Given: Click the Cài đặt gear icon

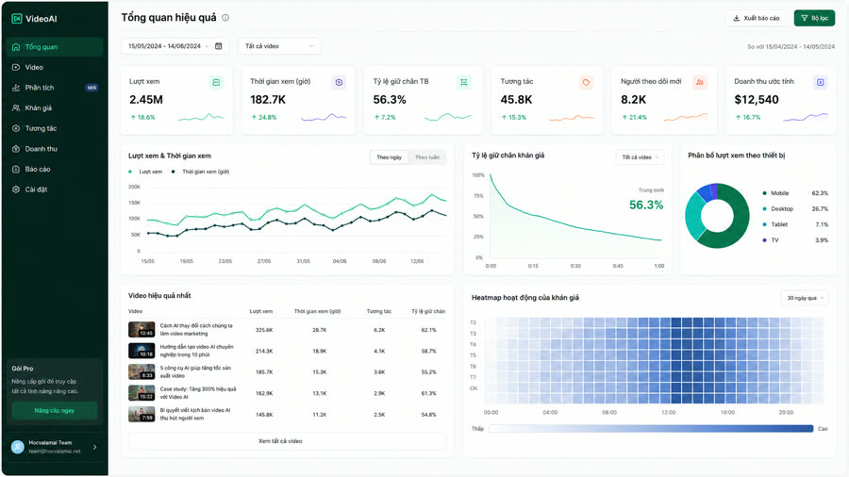Looking at the screenshot, I should [x=16, y=189].
